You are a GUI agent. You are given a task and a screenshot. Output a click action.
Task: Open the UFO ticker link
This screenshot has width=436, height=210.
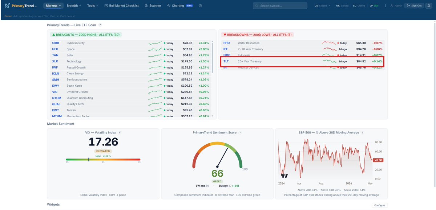tap(55, 49)
